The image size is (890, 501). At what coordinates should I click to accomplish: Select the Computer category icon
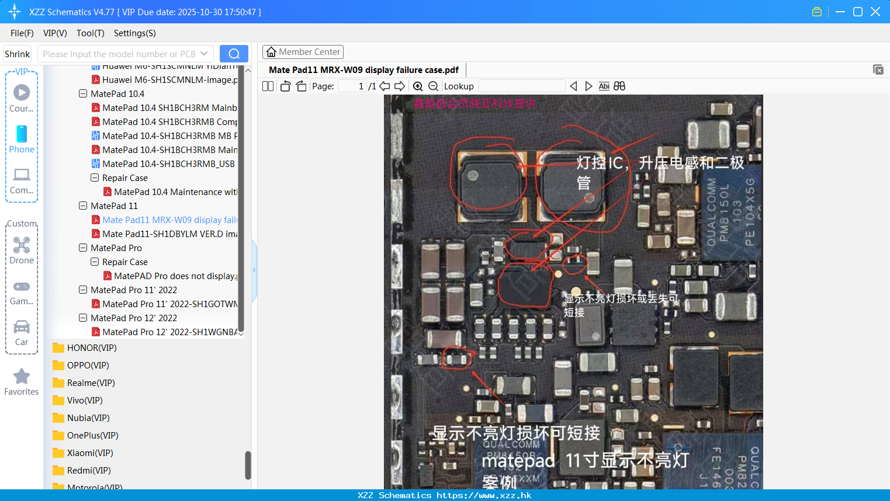[22, 180]
